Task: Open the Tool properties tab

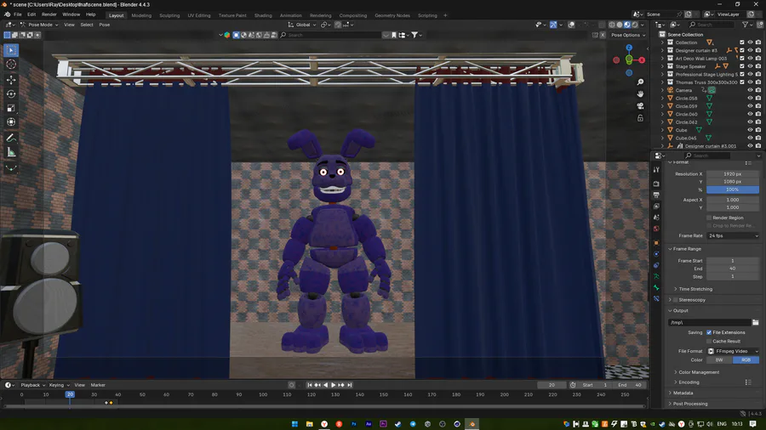Action: coord(656,170)
